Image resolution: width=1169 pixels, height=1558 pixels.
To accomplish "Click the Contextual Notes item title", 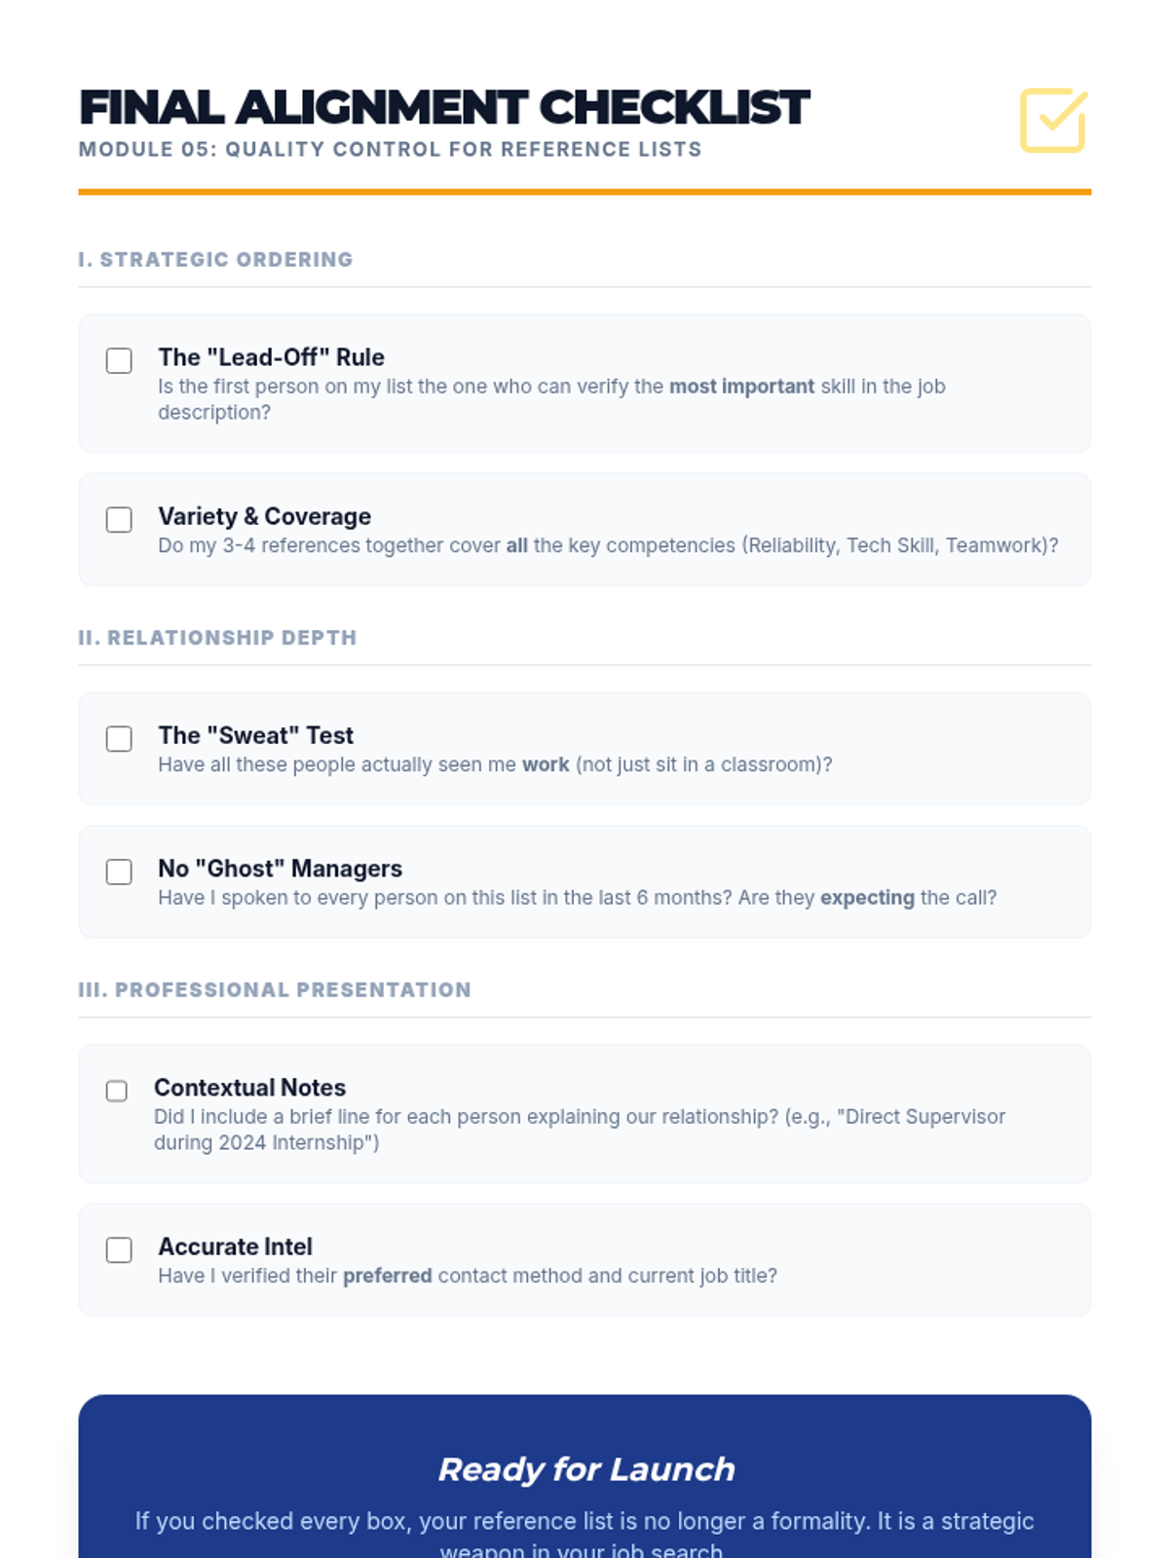I will click(249, 1088).
